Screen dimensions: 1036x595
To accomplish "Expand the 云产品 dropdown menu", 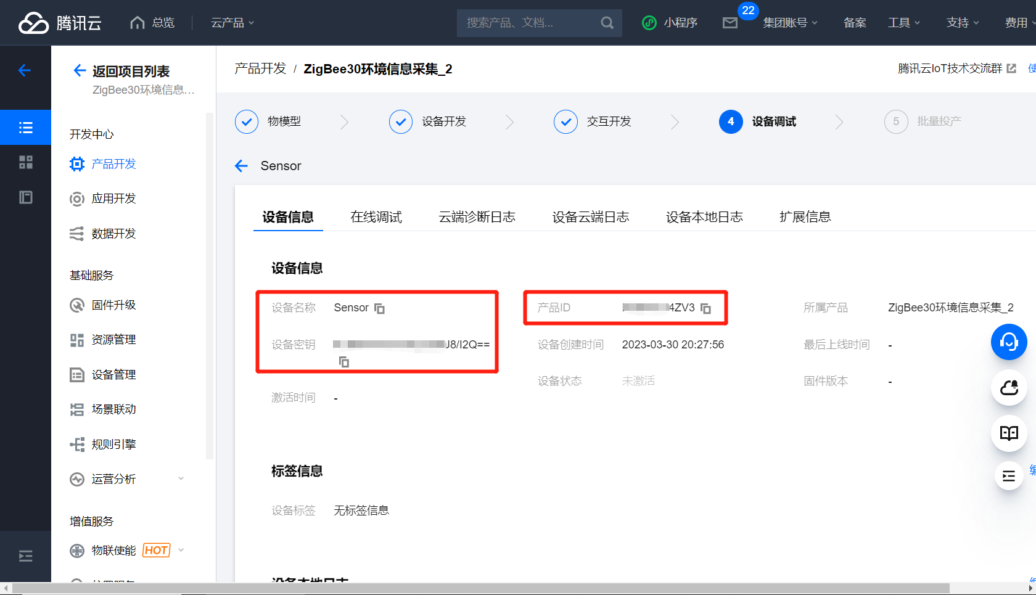I will point(232,23).
